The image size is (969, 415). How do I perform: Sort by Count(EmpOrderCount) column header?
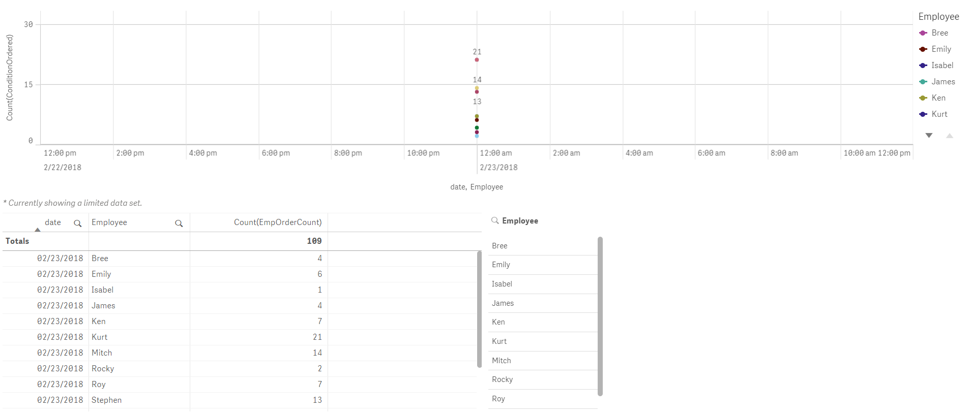point(278,222)
